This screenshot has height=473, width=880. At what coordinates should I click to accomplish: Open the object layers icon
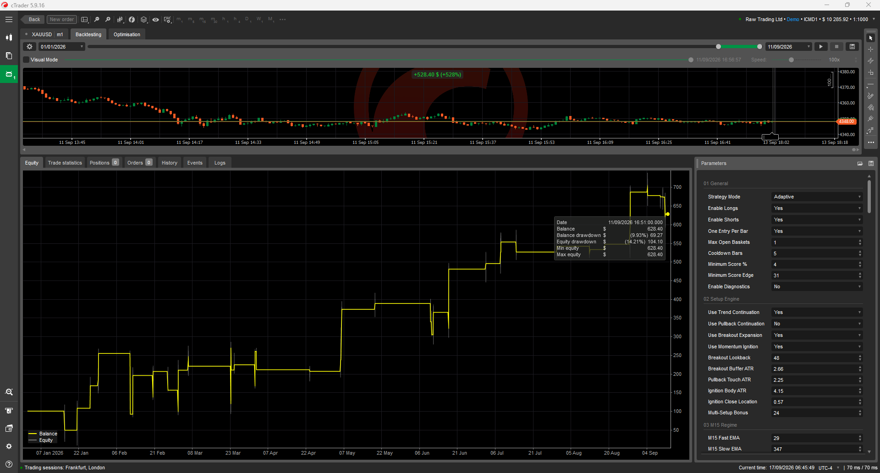pos(144,20)
